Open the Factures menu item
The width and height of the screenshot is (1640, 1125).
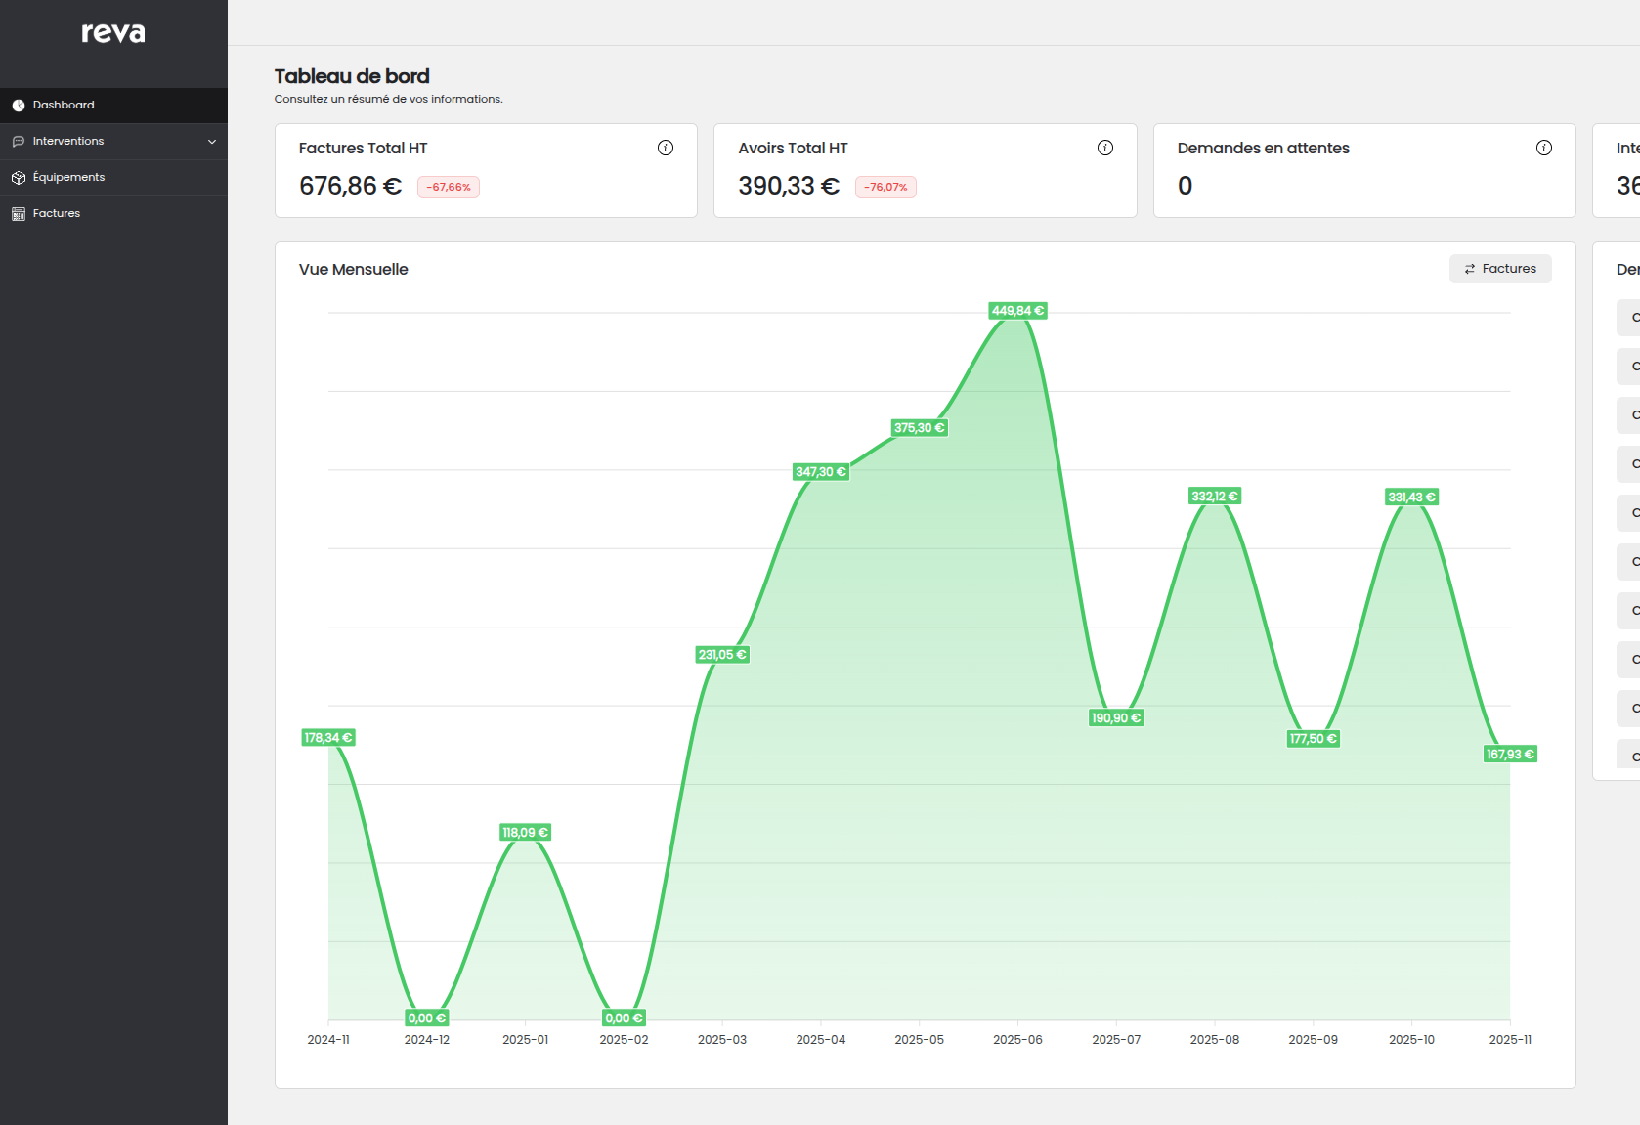click(57, 213)
